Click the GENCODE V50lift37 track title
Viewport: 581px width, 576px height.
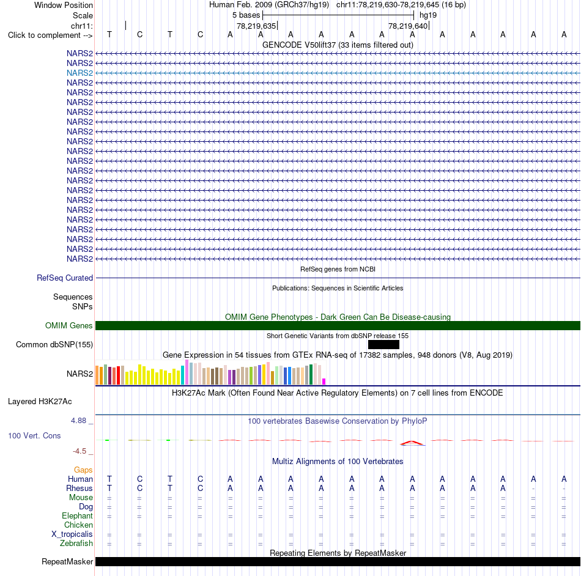(338, 45)
